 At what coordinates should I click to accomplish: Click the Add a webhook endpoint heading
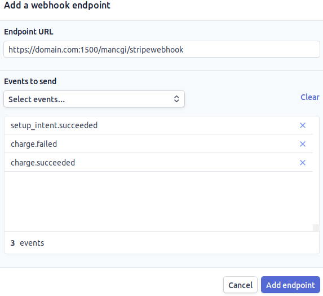click(57, 5)
